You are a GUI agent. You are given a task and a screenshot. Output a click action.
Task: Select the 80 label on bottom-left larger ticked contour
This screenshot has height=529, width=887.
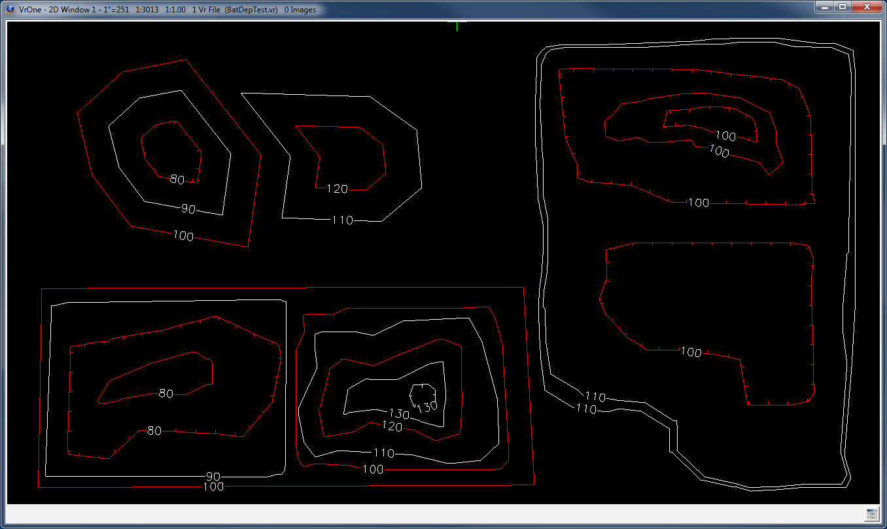click(x=154, y=430)
